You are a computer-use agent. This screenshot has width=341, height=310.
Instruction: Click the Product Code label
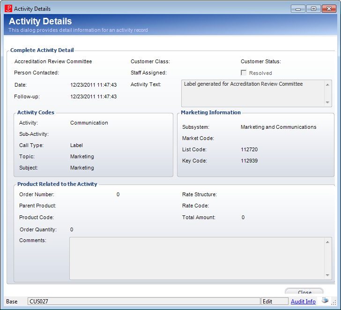point(37,217)
